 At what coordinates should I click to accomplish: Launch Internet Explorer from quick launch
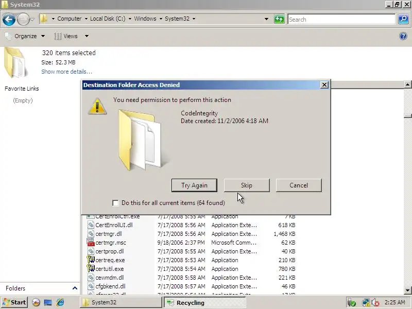click(x=60, y=302)
